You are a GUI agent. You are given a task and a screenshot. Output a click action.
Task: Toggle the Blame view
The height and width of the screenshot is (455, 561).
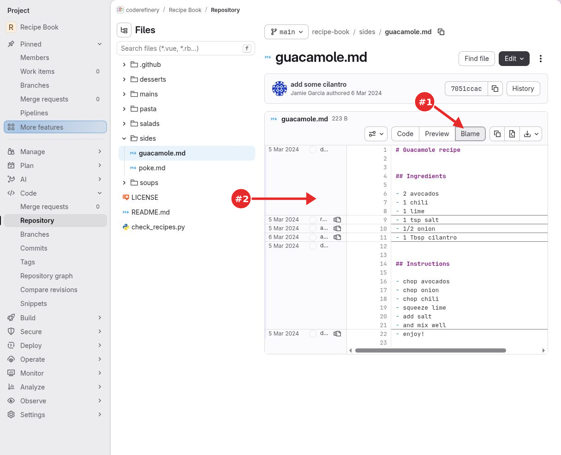point(470,134)
